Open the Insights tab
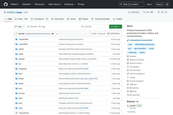 118,19
